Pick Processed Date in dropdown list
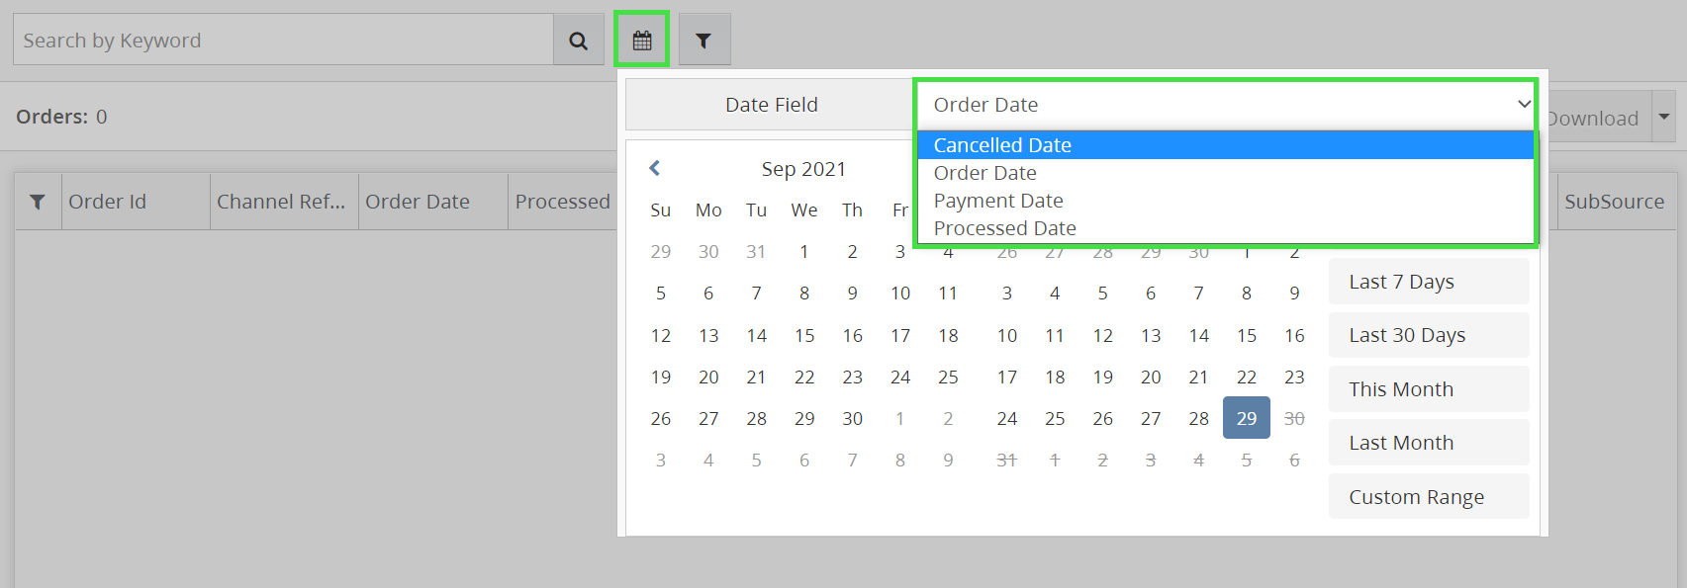 click(x=1004, y=228)
